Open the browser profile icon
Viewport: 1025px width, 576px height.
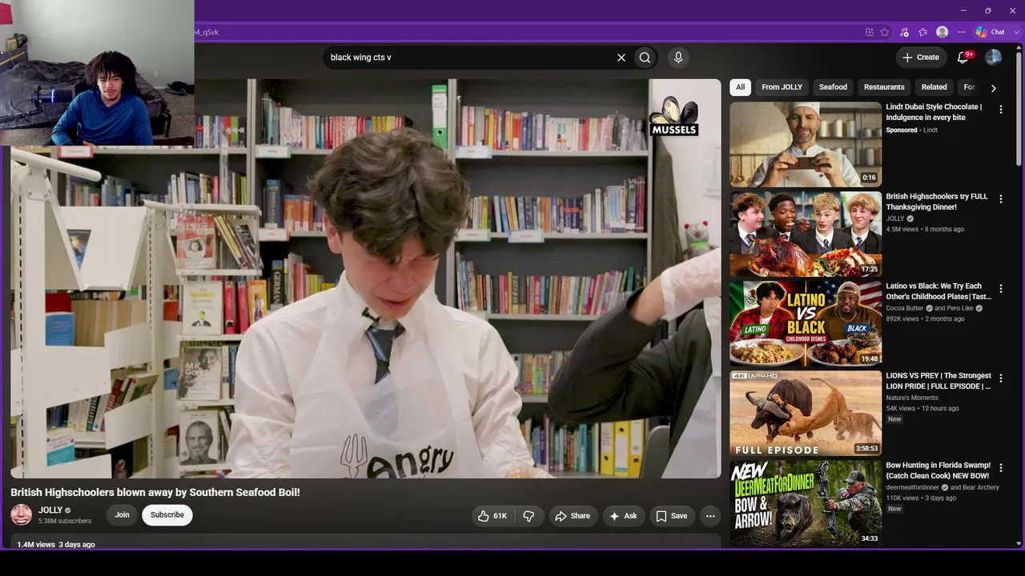pos(943,32)
